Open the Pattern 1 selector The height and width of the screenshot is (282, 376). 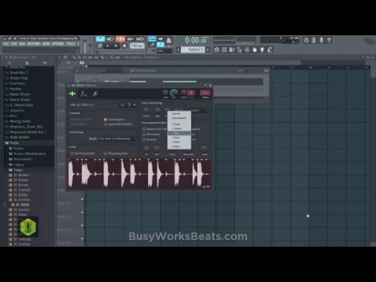pyautogui.click(x=193, y=49)
